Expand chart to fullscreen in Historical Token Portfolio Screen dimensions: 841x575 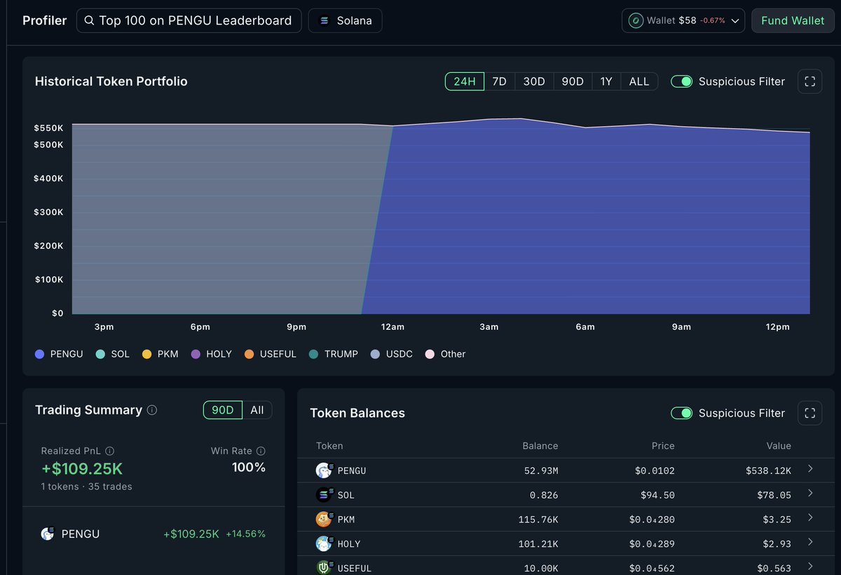click(809, 81)
